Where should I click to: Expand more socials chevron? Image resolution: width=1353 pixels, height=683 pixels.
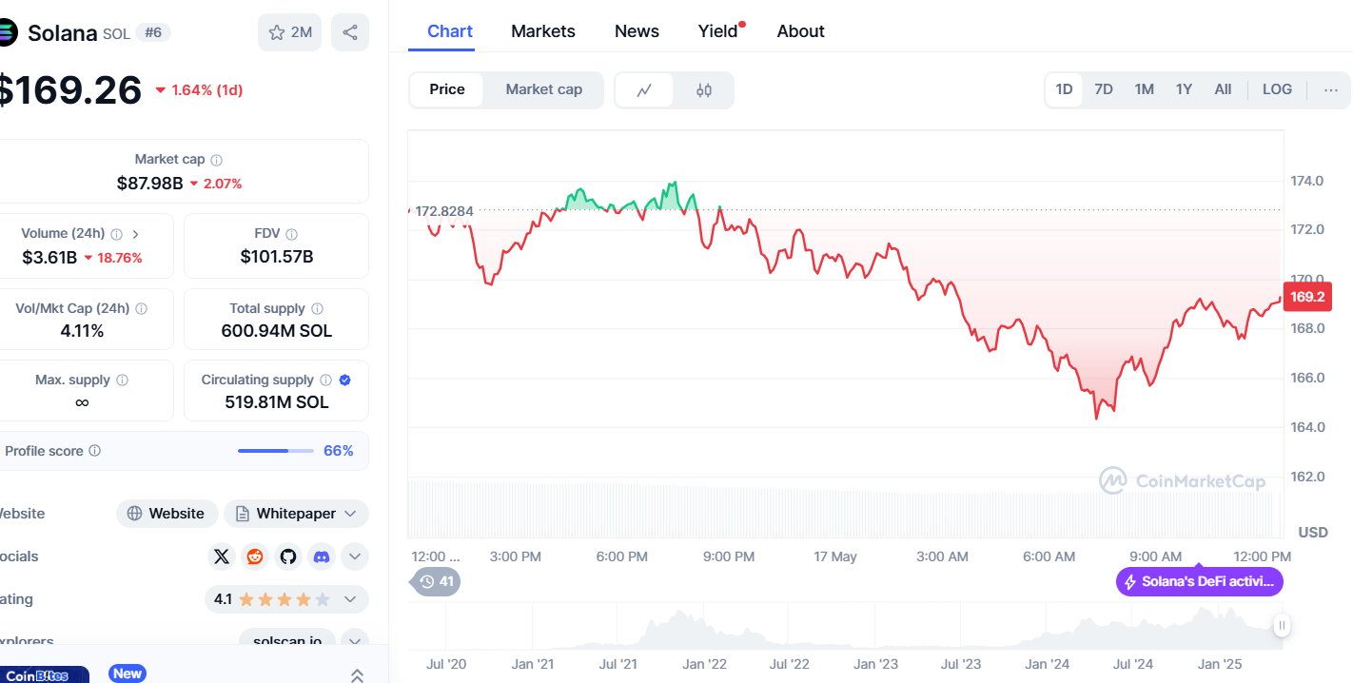tap(355, 556)
